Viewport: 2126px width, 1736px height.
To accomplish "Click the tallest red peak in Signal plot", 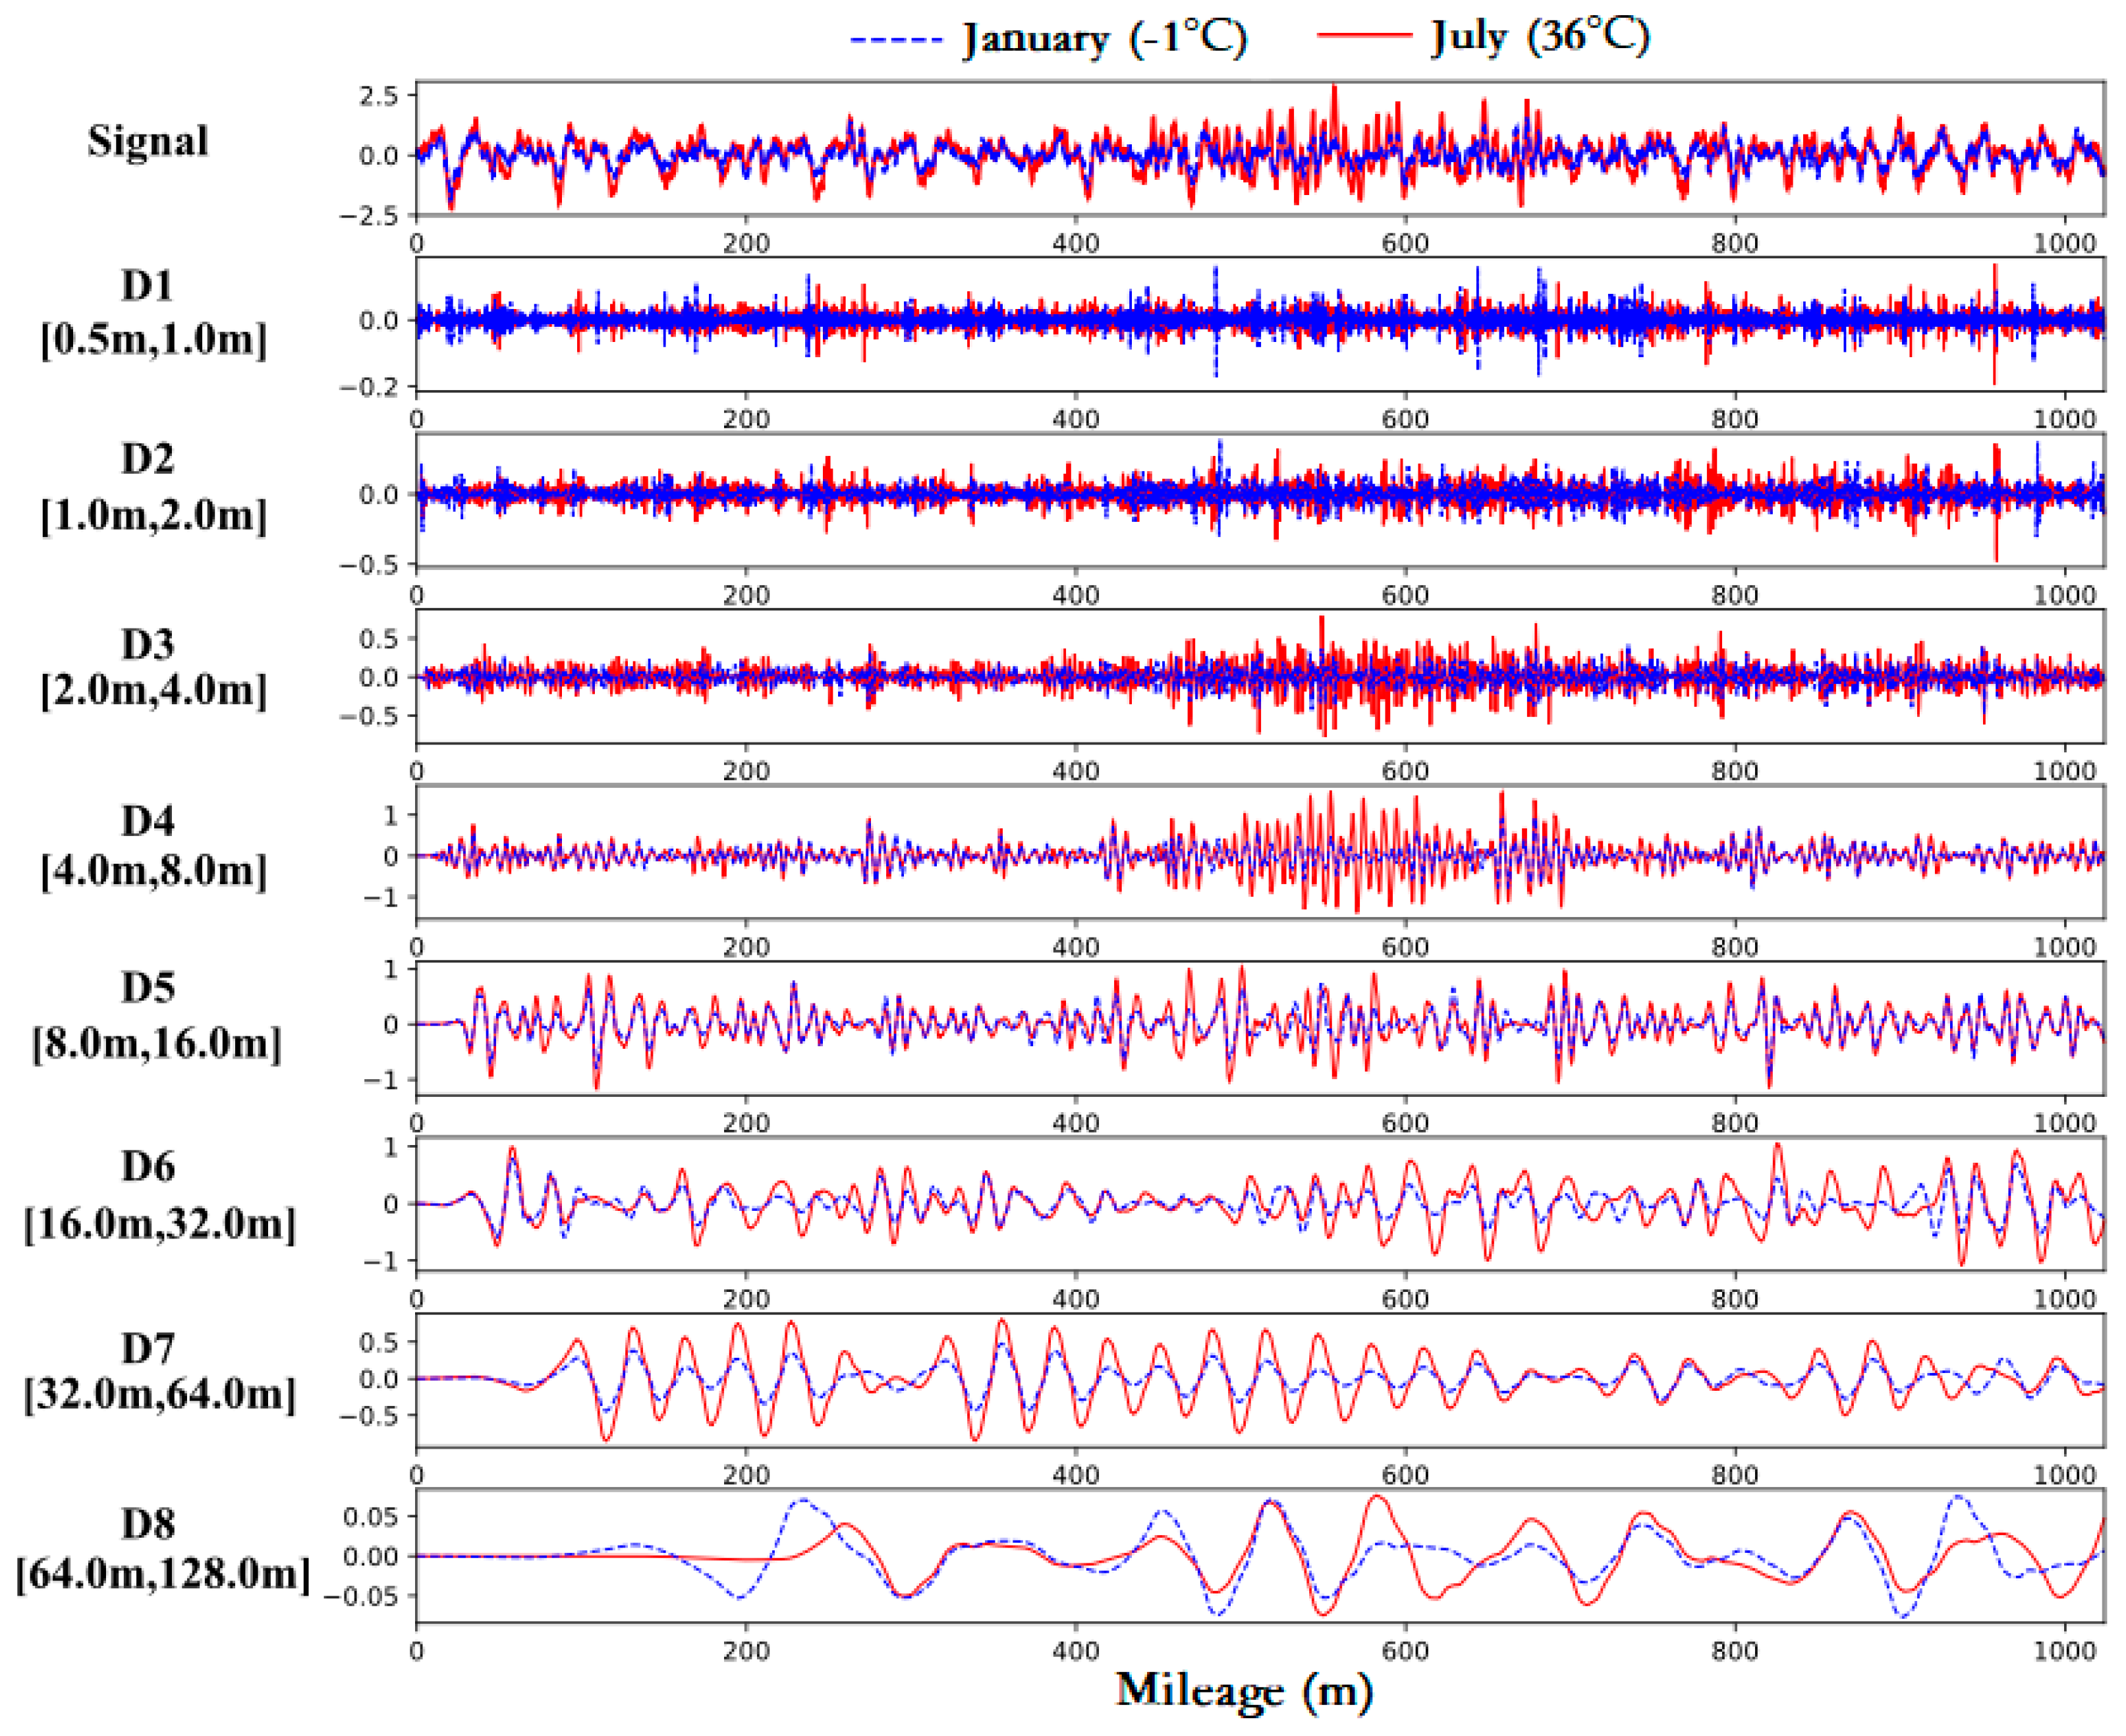I will tap(1334, 90).
